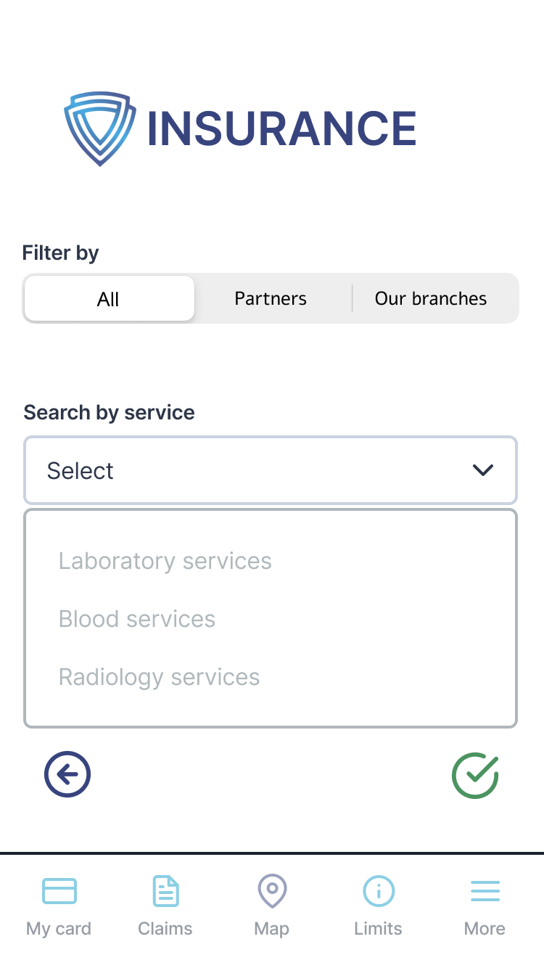Open the Limits info icon
544x968 pixels.
click(x=378, y=891)
